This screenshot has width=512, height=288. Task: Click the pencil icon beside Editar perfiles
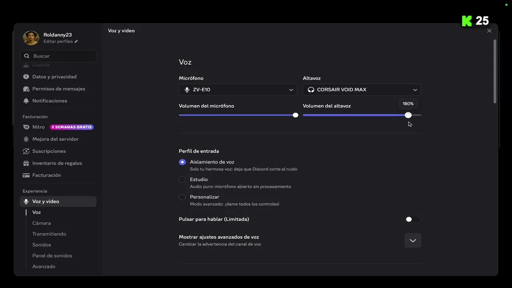coord(76,42)
